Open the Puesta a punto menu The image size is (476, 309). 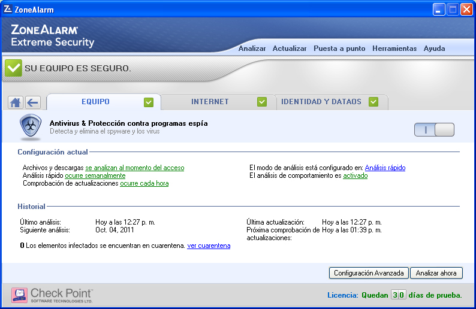339,49
